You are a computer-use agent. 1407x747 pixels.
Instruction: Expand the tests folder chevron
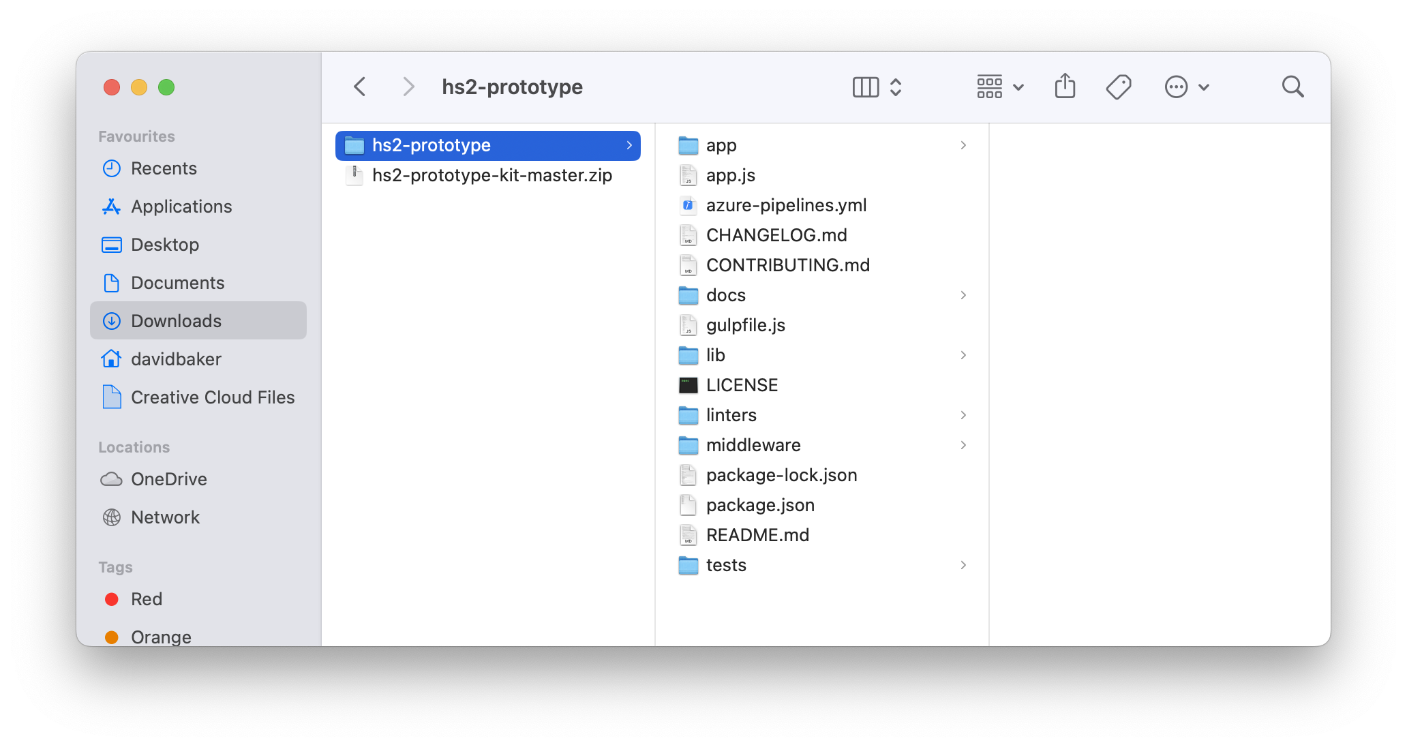(963, 565)
